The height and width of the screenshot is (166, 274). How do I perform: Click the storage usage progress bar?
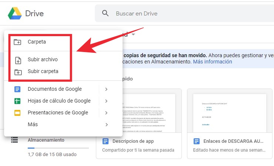(x=58, y=148)
